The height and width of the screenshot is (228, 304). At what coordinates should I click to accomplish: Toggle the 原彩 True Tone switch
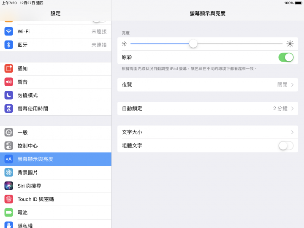point(286,57)
